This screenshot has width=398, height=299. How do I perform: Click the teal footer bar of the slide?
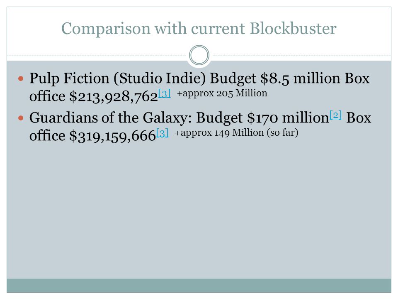point(199,285)
